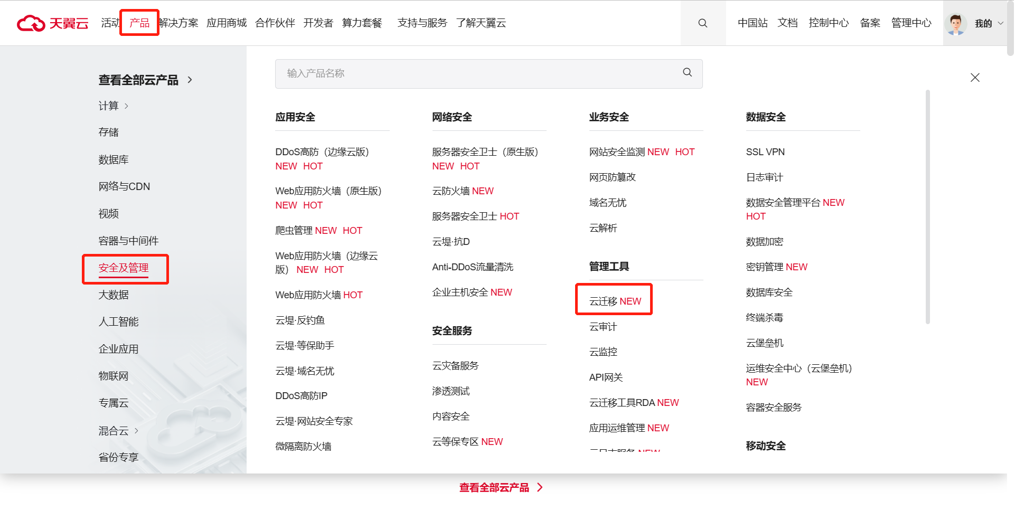Expand the 混合云 category arrow

(x=136, y=431)
